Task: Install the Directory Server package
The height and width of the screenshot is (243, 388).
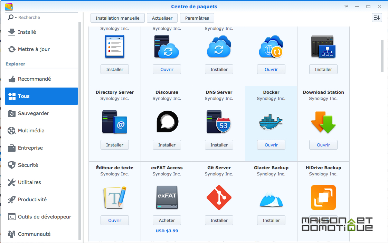Action: pyautogui.click(x=115, y=145)
